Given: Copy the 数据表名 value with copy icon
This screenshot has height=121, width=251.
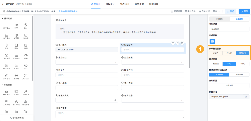Looking at the screenshot, I should 246,97.
